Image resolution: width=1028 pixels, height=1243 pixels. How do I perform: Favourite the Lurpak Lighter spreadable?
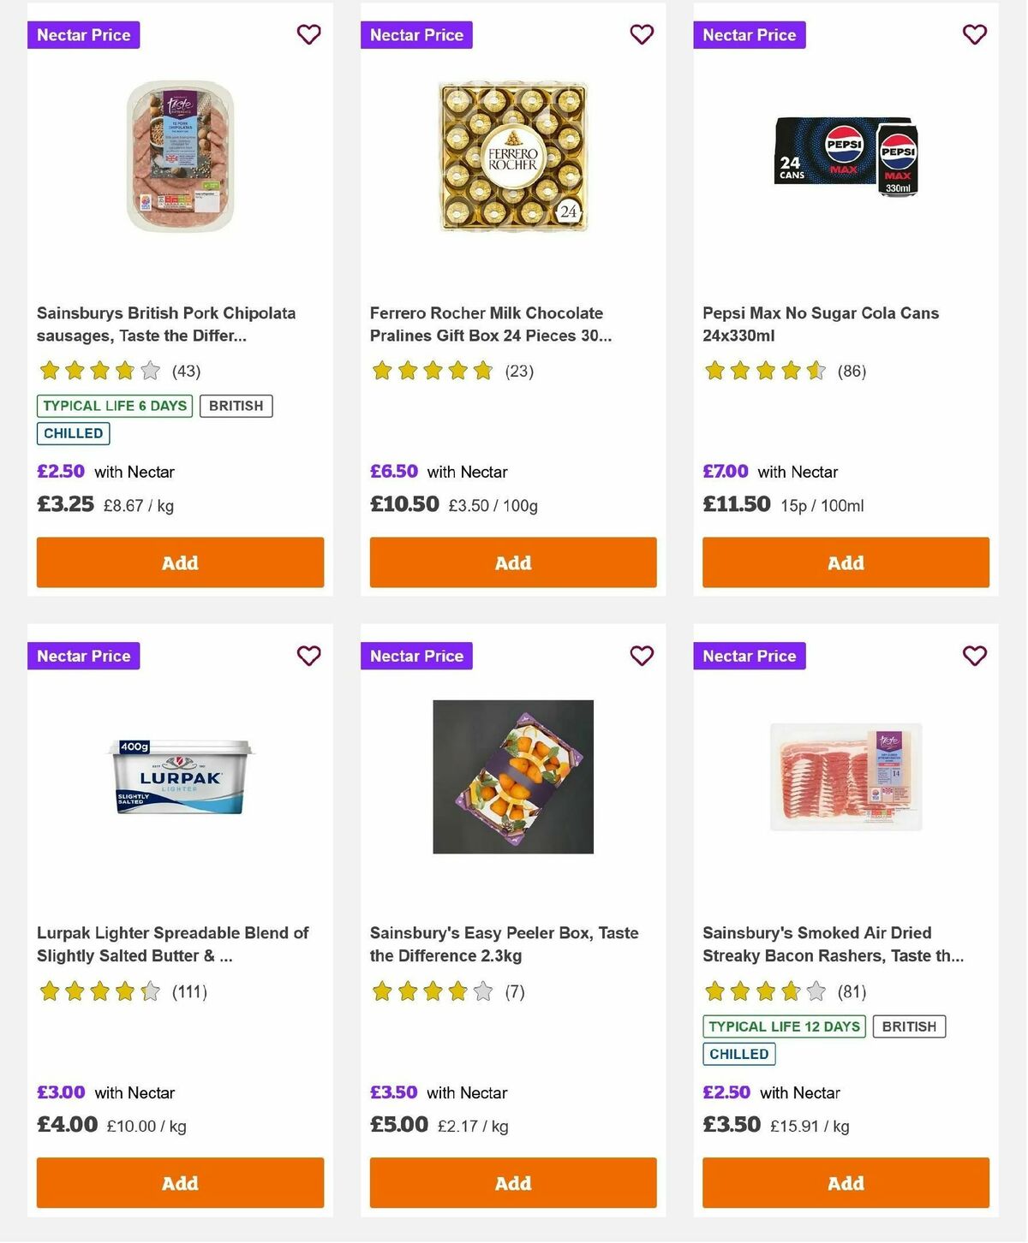pyautogui.click(x=308, y=655)
